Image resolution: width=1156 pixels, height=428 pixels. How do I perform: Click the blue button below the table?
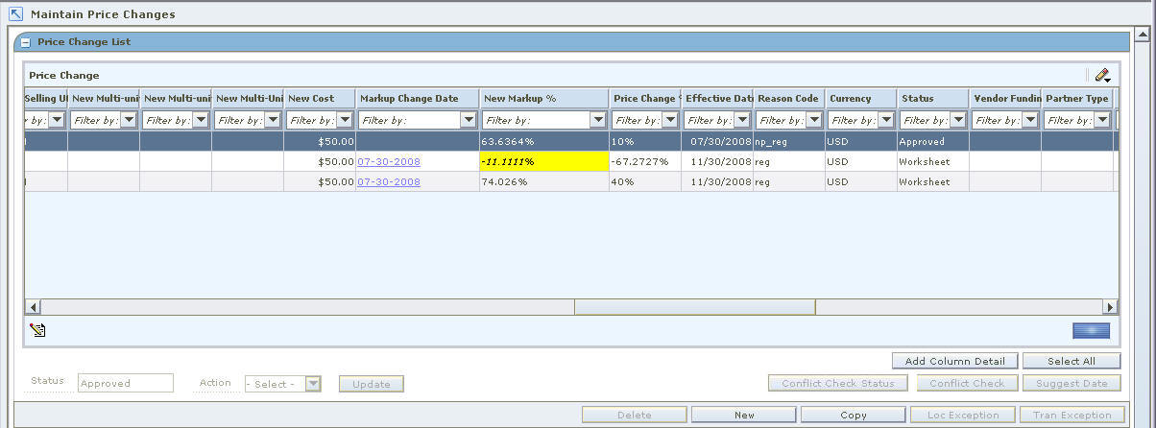pyautogui.click(x=1092, y=330)
